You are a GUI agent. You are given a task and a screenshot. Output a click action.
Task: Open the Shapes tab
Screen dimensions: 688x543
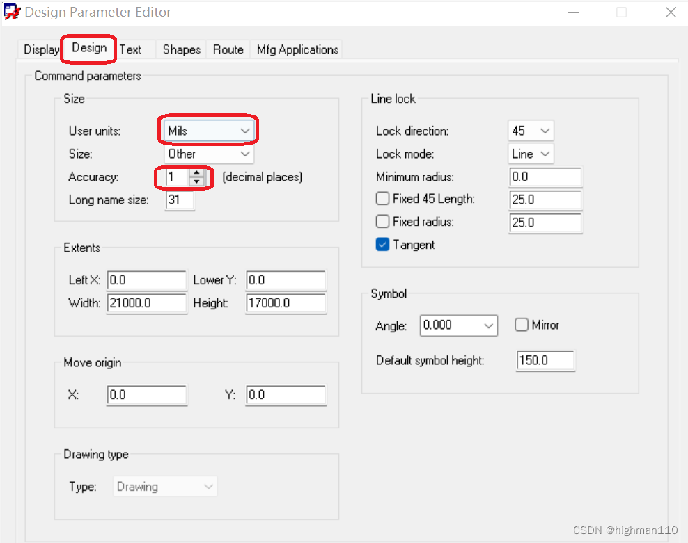click(182, 49)
